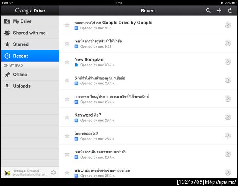Screen dimensions: 238x186
Task: Tap the Google Drive logo
Action: [30, 10]
